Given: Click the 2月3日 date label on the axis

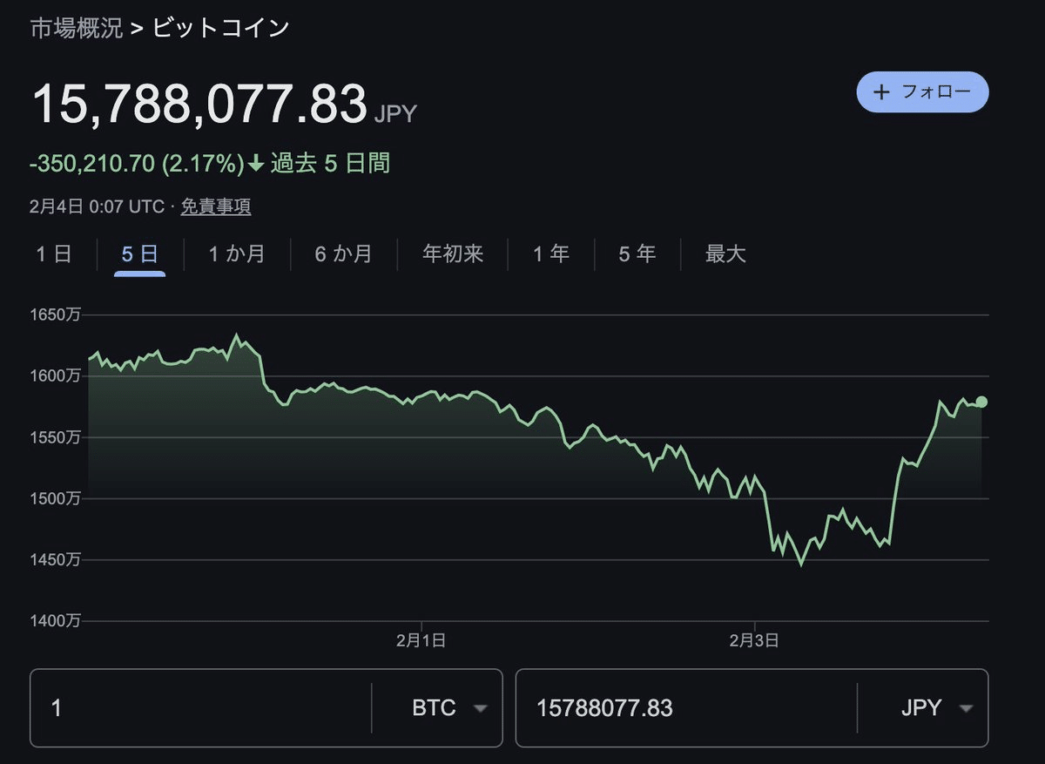Looking at the screenshot, I should (x=756, y=639).
